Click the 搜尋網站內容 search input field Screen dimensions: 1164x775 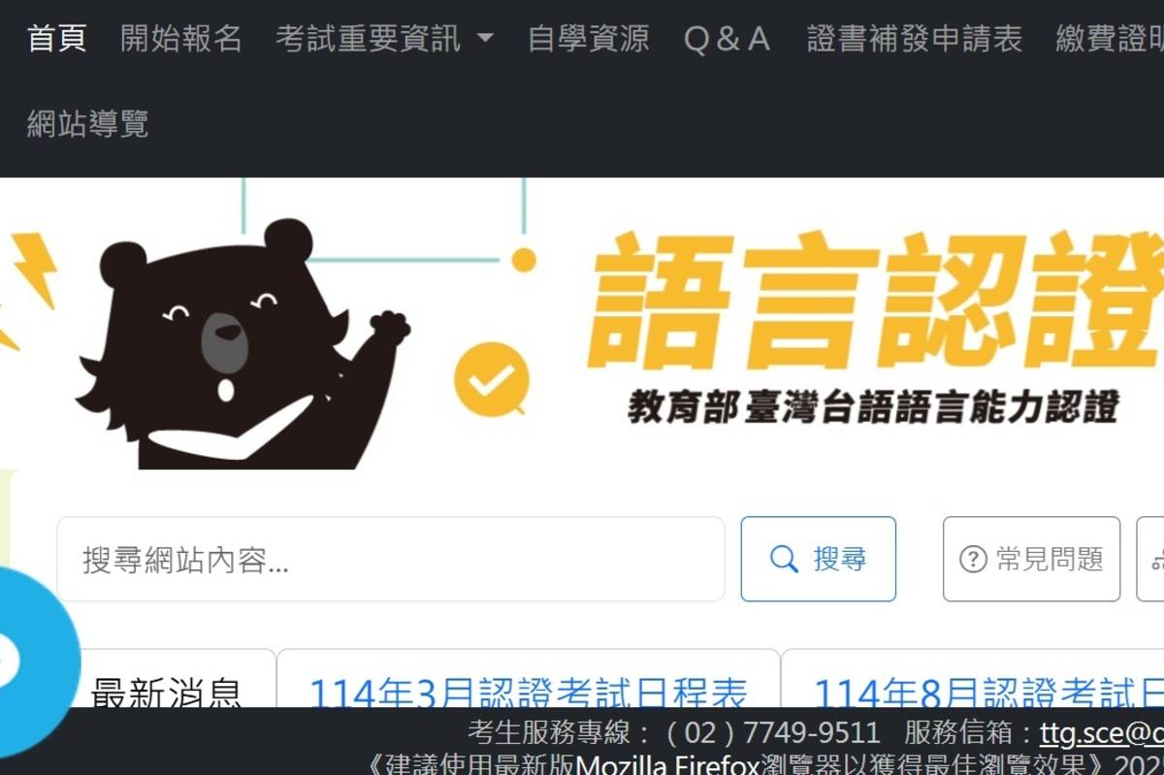click(x=391, y=559)
